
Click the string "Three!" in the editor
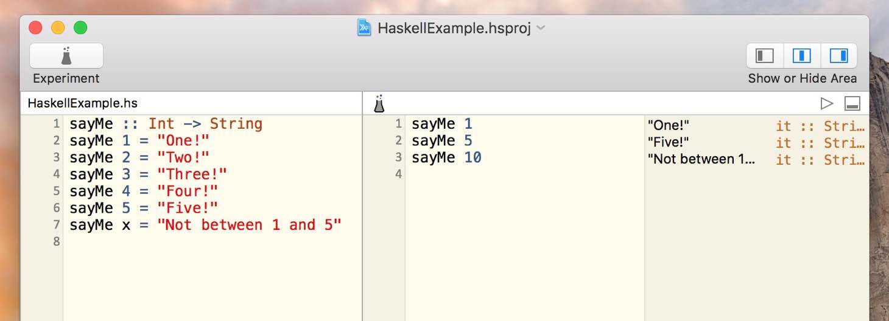pyautogui.click(x=192, y=174)
